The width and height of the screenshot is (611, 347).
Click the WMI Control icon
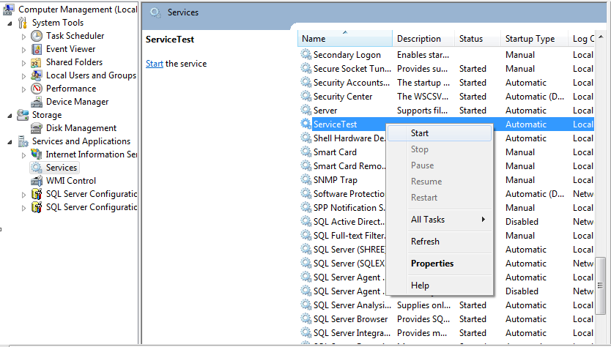point(37,181)
